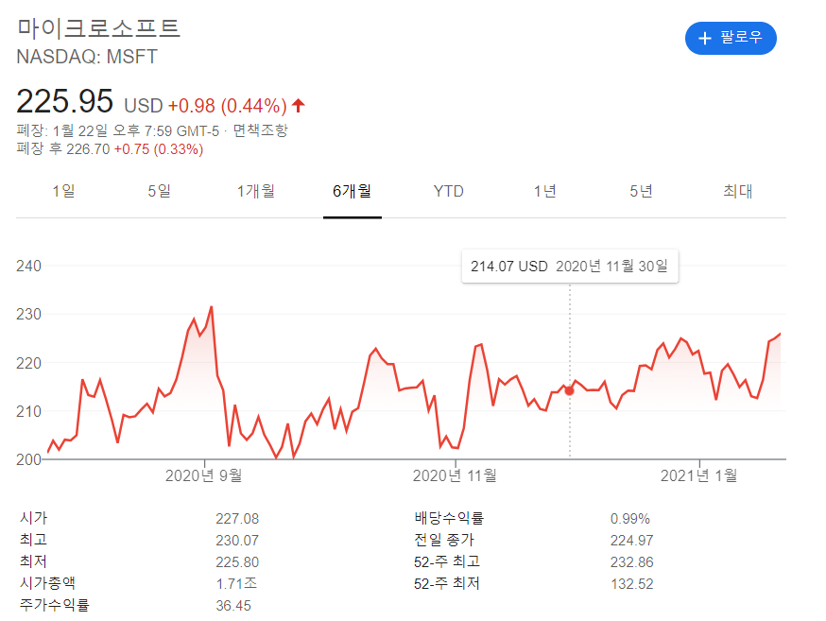
Task: Click the 52-주 최고 value 232.86
Action: point(631,562)
